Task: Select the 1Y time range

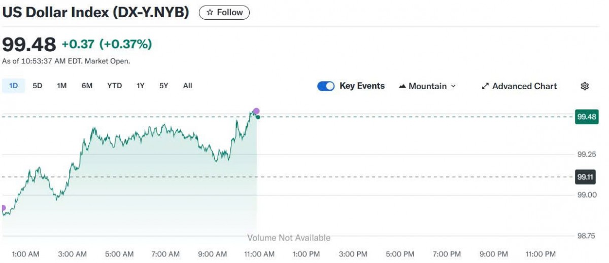Action: pyautogui.click(x=141, y=86)
